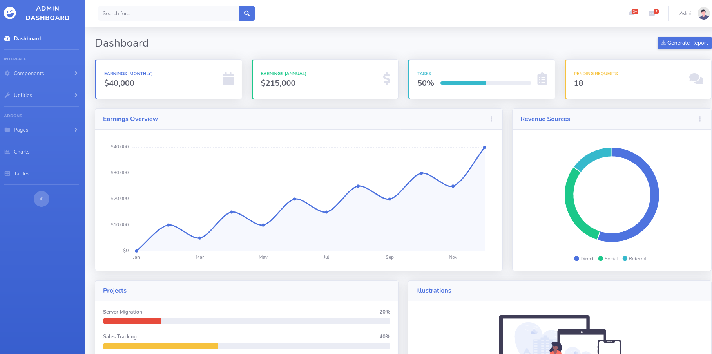Collapse the sidebar with round toggle
The image size is (712, 354).
tap(42, 199)
